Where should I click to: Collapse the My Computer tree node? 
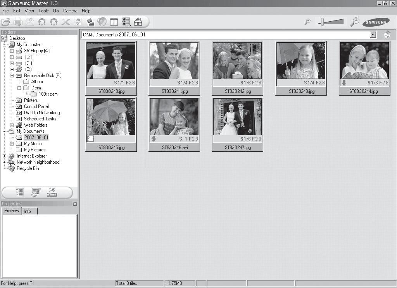click(x=5, y=45)
